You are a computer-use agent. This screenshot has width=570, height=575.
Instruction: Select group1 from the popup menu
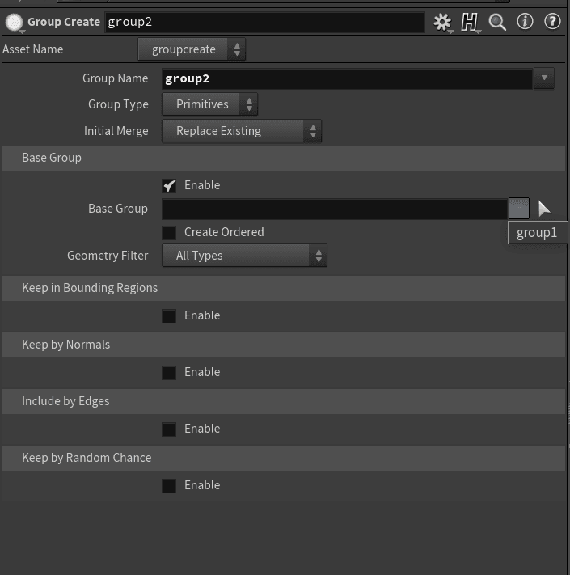[x=537, y=233]
